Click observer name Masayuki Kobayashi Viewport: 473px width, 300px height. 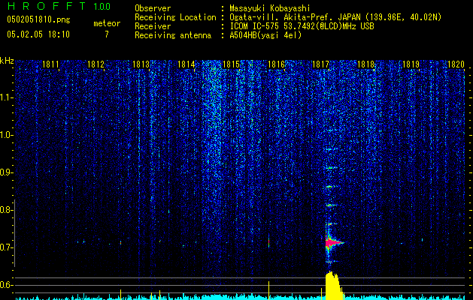[270, 8]
